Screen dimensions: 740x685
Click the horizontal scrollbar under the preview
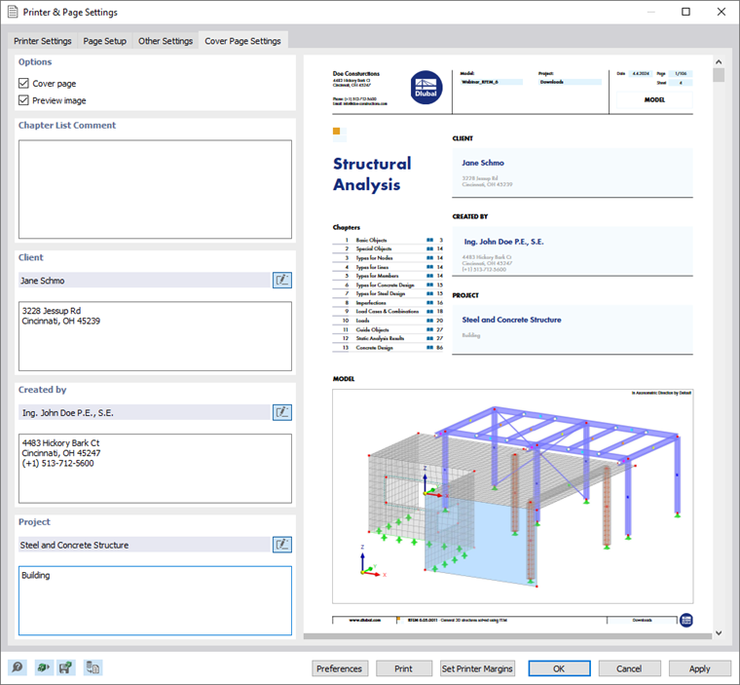click(507, 636)
